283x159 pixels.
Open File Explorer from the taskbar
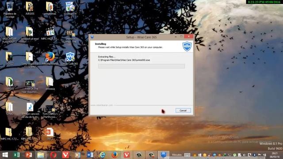pos(41,155)
